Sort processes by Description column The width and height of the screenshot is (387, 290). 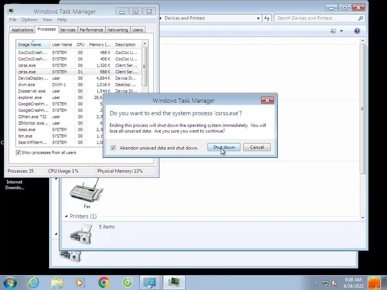click(127, 45)
